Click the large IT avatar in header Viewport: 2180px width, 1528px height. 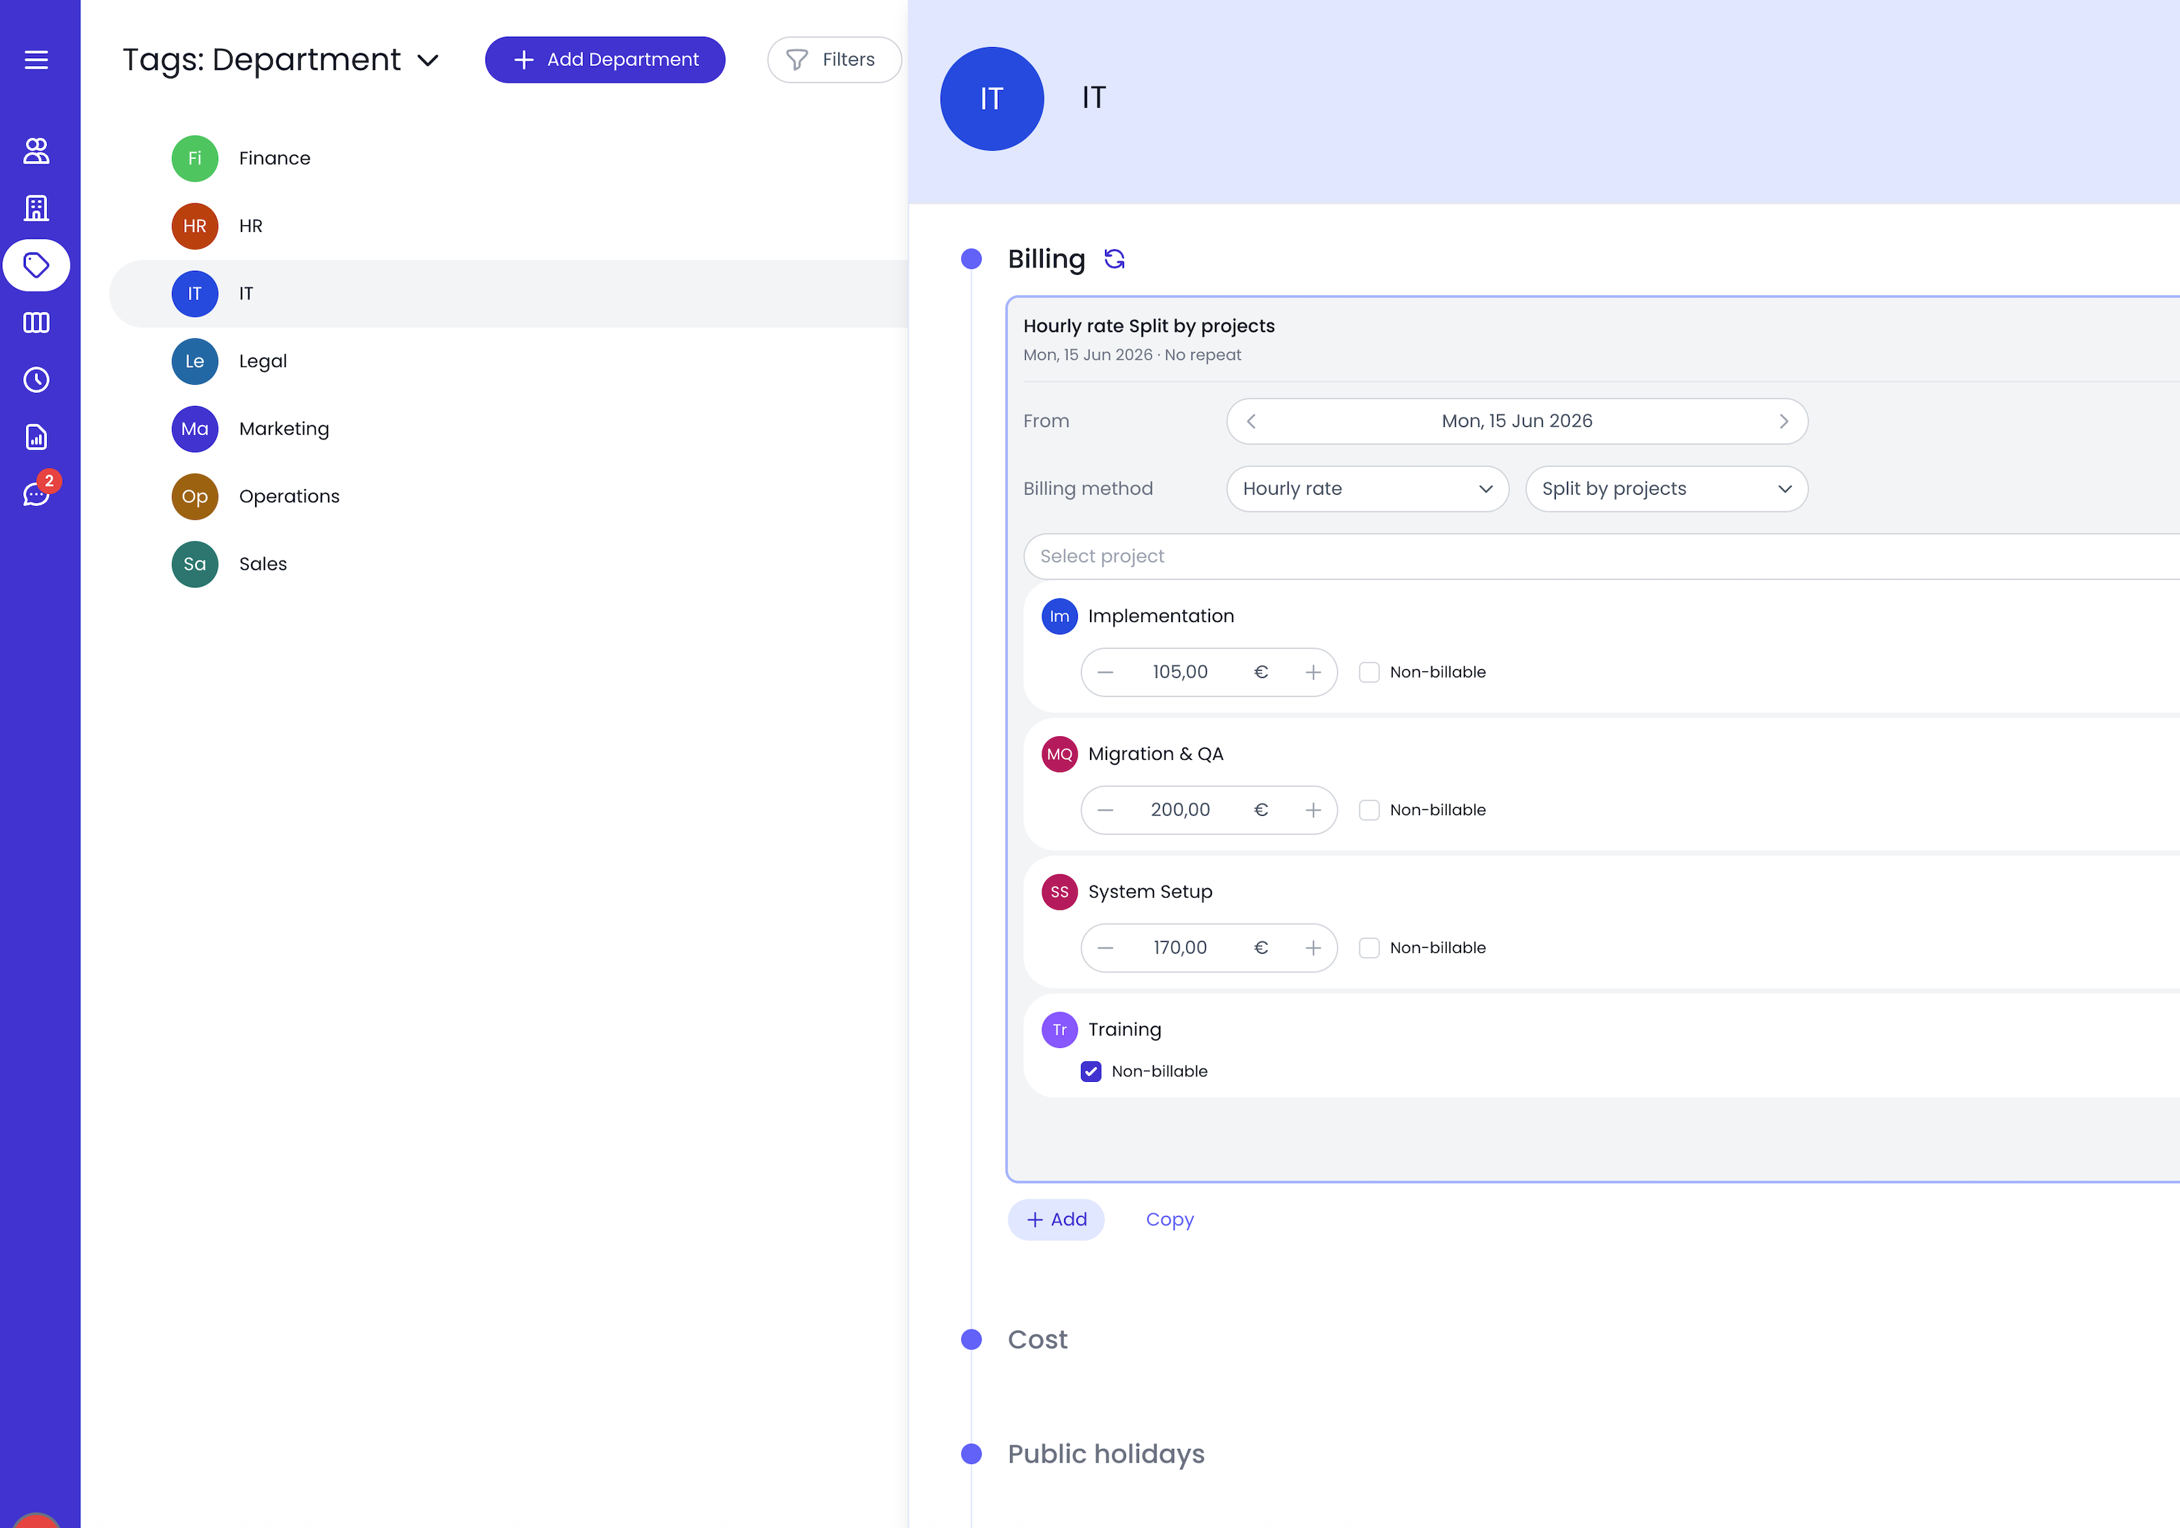tap(991, 99)
